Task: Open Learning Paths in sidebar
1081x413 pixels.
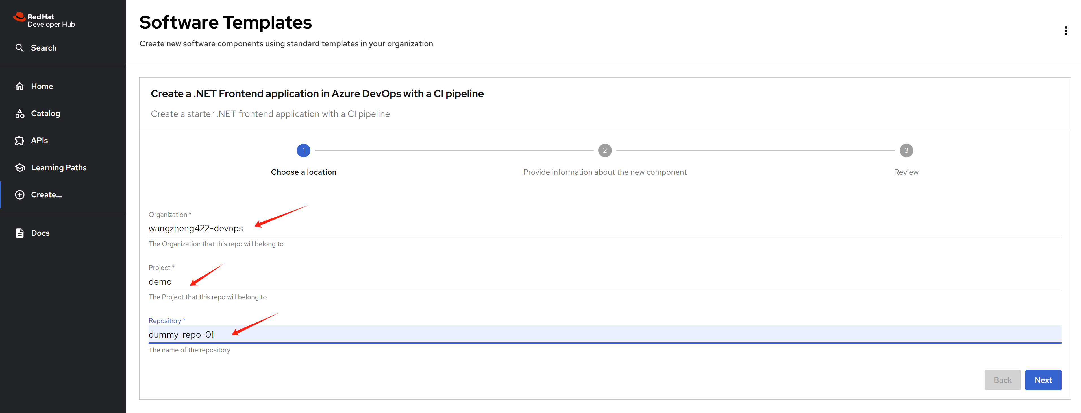Action: [x=59, y=168]
